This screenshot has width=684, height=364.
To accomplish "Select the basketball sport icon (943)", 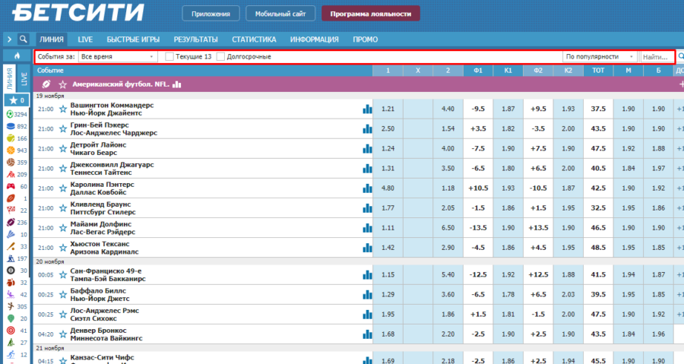I will [9, 150].
